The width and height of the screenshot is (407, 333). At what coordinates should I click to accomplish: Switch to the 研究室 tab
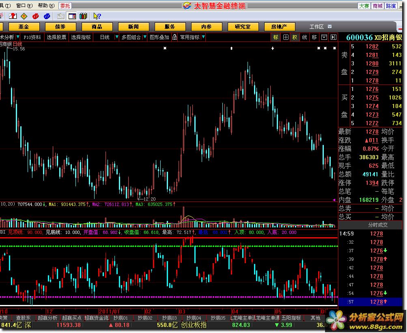243,26
